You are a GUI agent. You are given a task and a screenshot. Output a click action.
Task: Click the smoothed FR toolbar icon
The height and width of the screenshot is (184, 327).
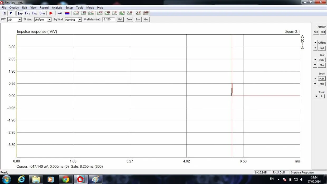tap(84, 13)
